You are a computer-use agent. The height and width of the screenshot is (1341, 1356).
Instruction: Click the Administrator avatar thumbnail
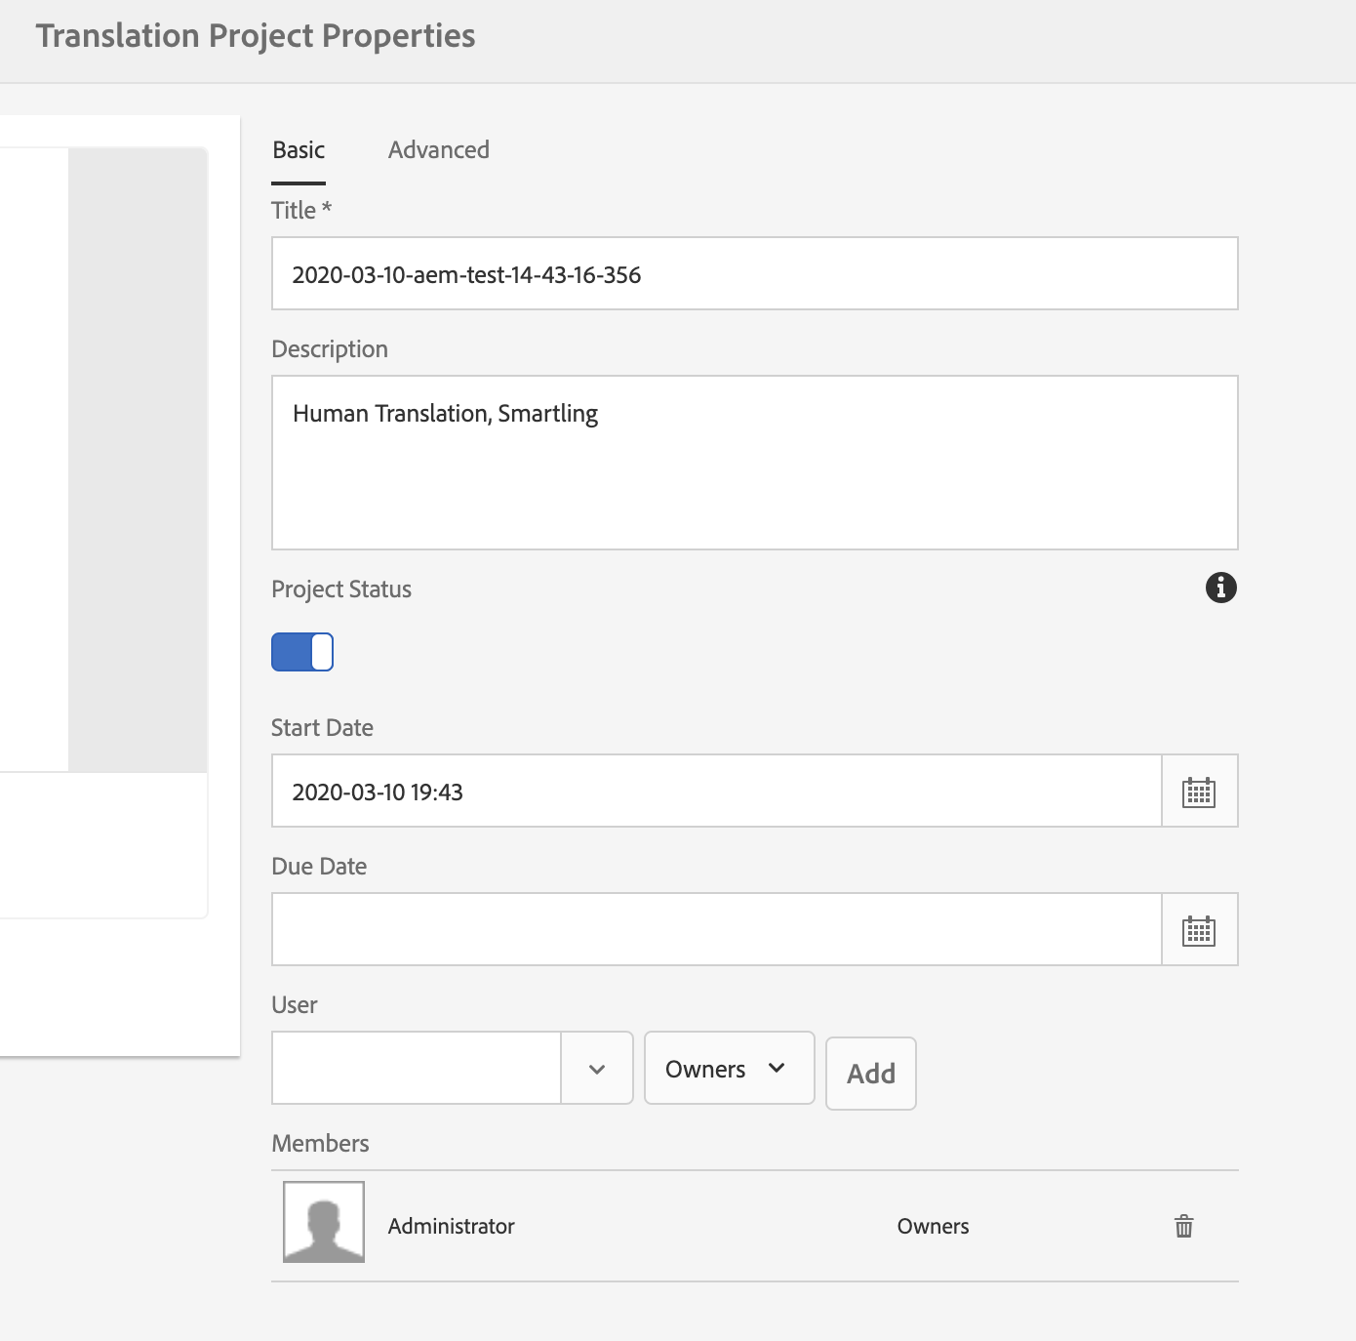point(324,1222)
